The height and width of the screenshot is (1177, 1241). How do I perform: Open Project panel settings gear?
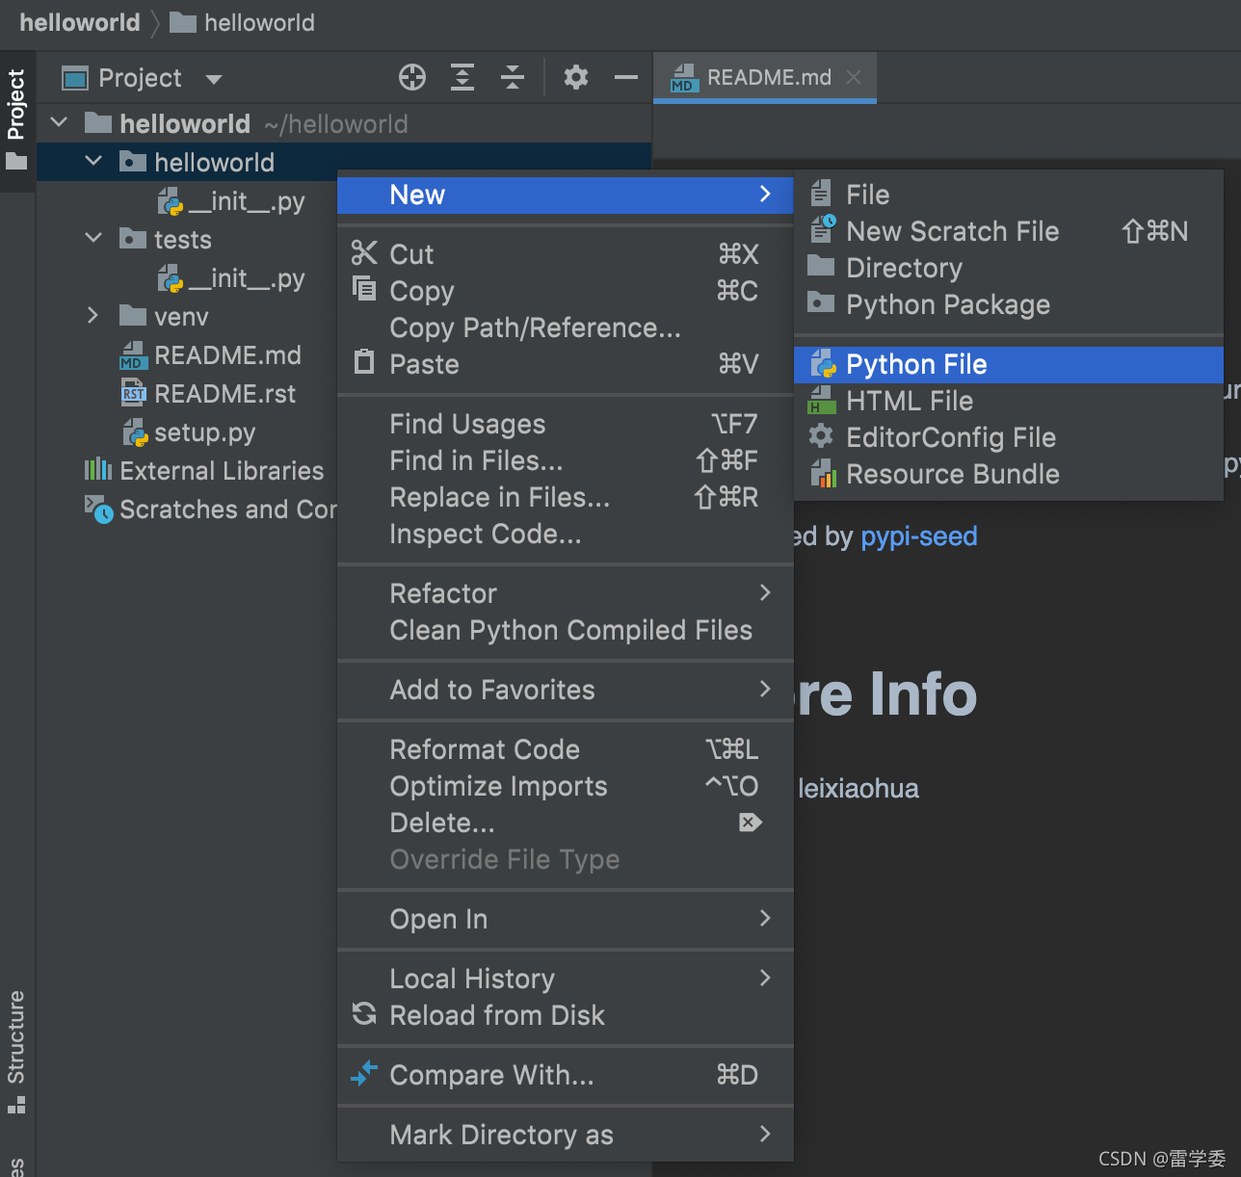tap(576, 77)
